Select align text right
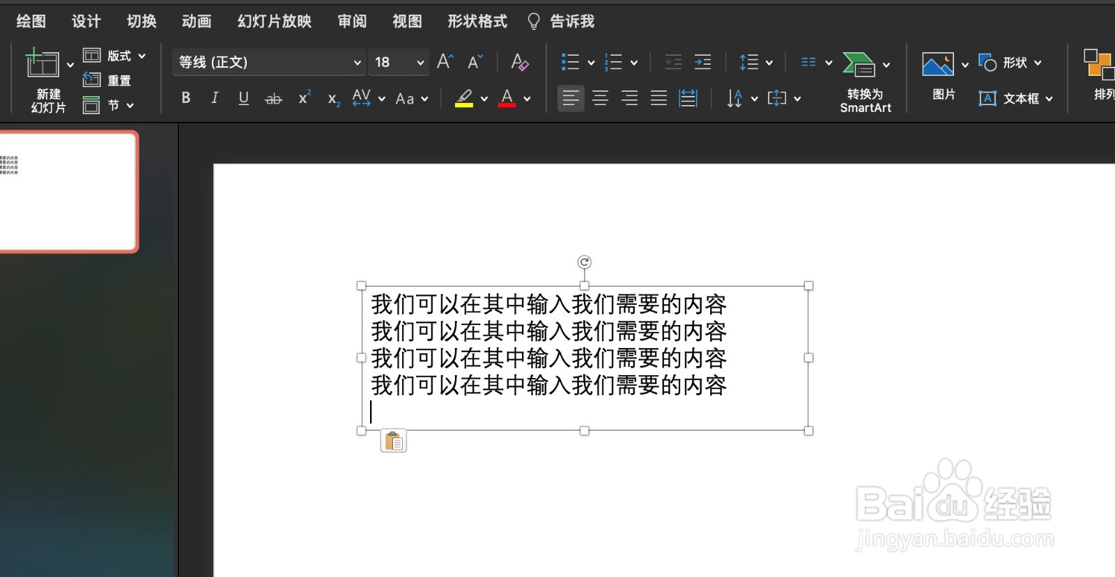Image resolution: width=1115 pixels, height=577 pixels. 629,98
